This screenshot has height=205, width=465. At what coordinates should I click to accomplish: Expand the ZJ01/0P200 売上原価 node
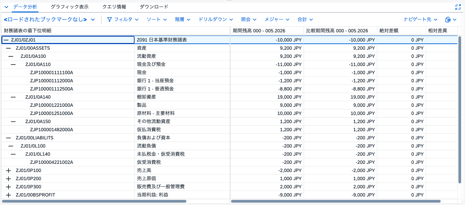coord(8,179)
